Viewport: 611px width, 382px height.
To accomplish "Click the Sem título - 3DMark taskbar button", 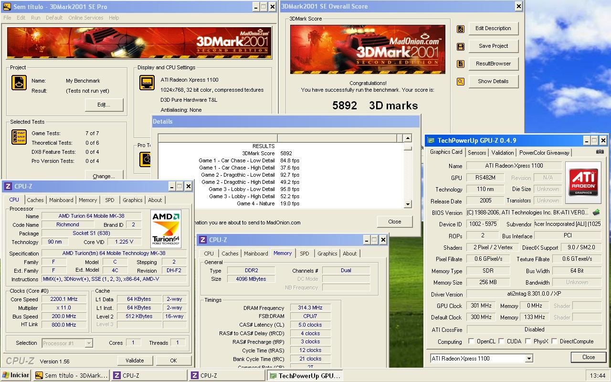I will click(x=72, y=375).
